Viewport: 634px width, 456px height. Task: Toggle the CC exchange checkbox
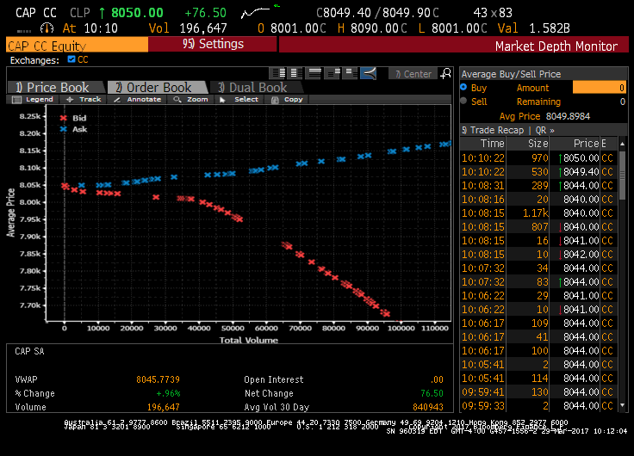71,59
